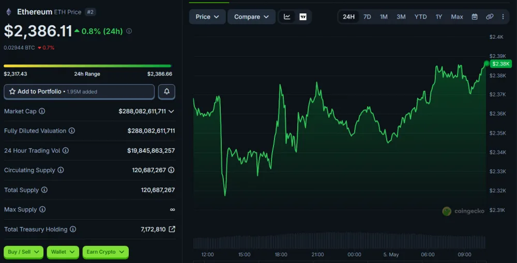Screen dimensions: 517x263
Task: Click the 24h Range progress bar
Action: click(88, 66)
